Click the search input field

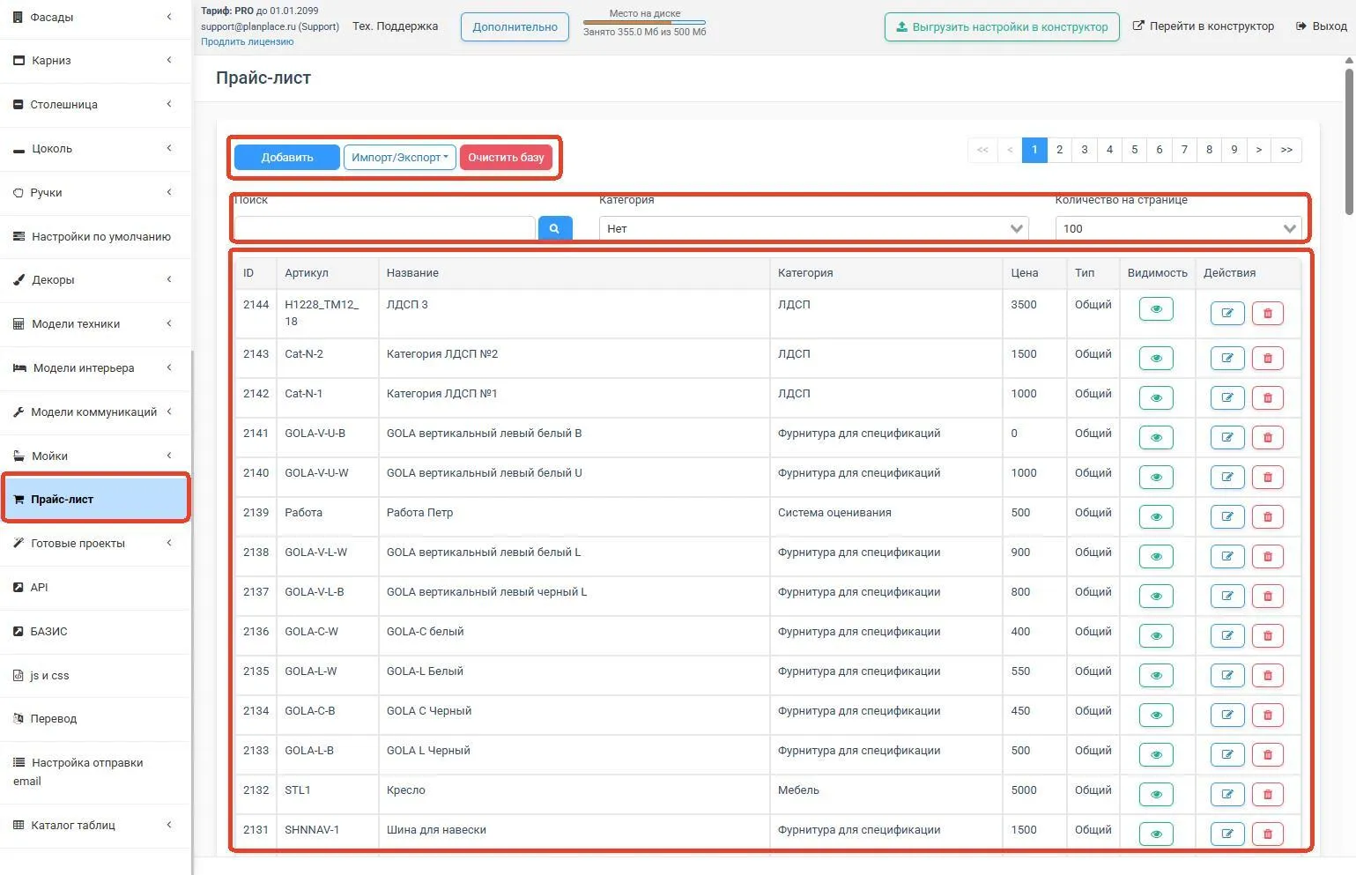pyautogui.click(x=384, y=228)
